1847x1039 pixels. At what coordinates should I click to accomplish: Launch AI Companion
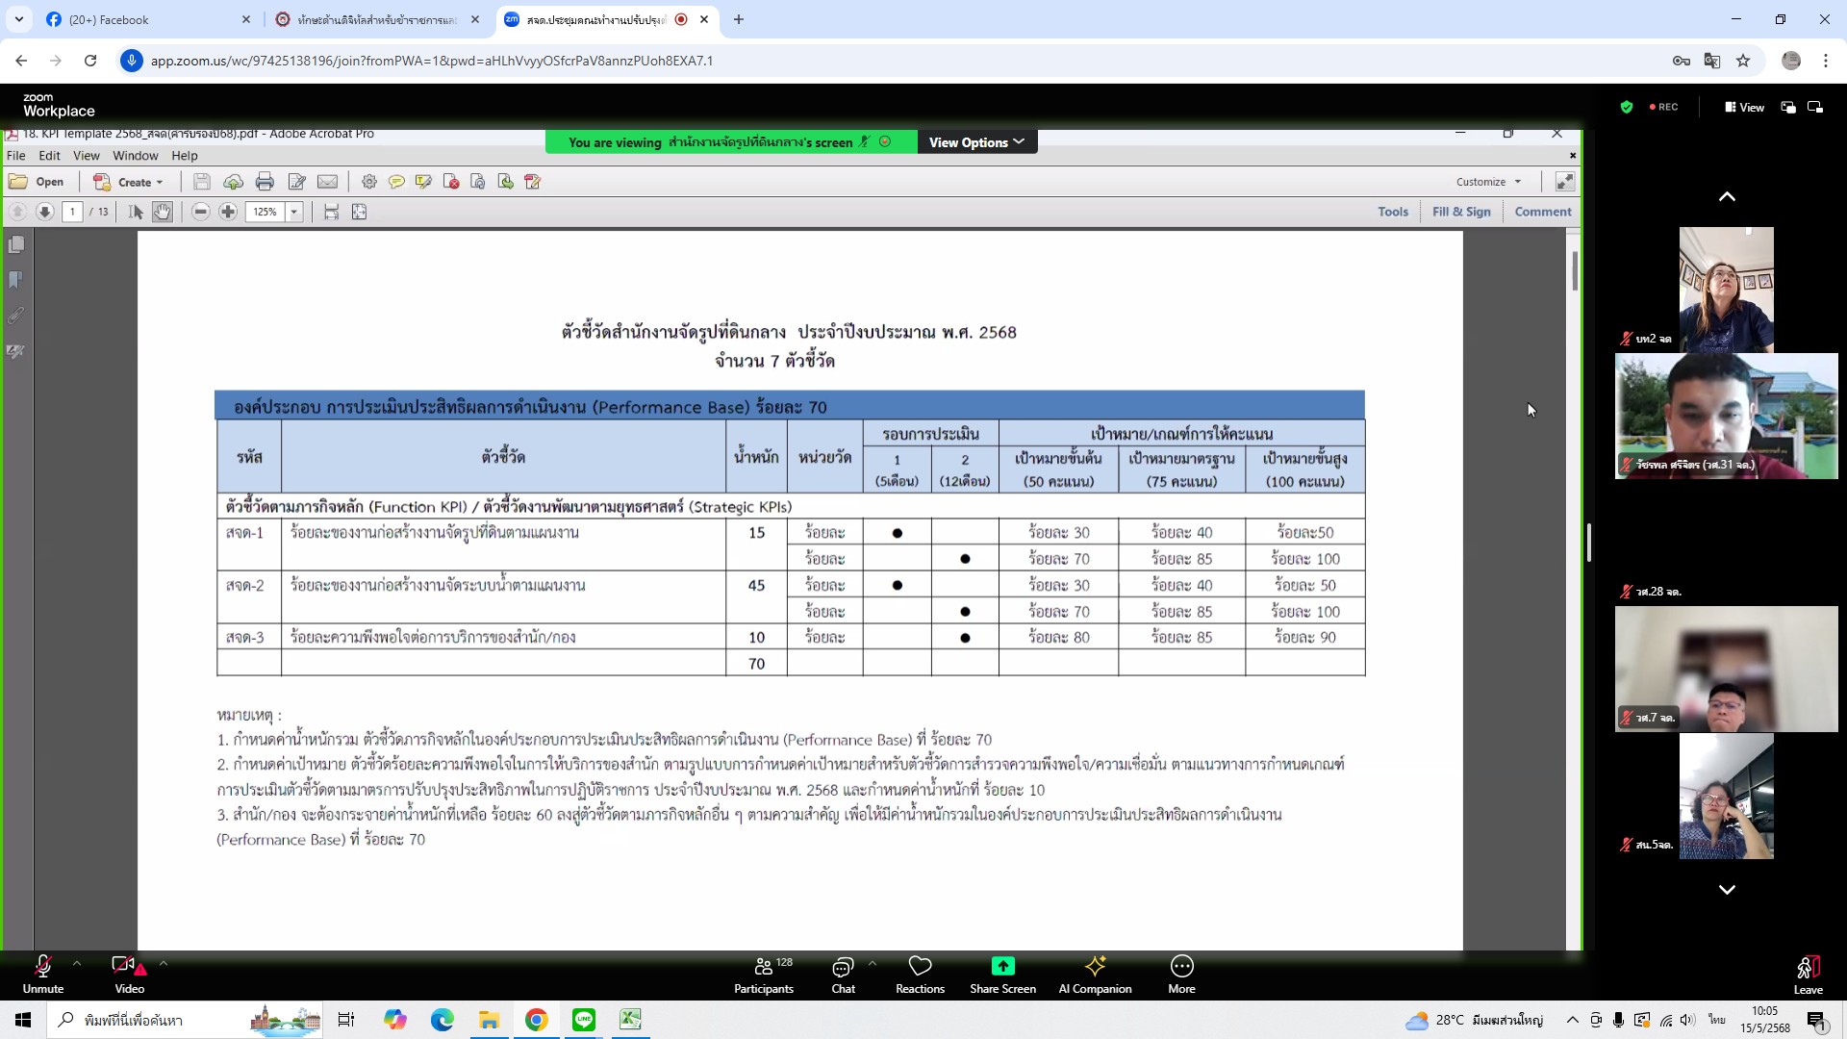(1095, 975)
